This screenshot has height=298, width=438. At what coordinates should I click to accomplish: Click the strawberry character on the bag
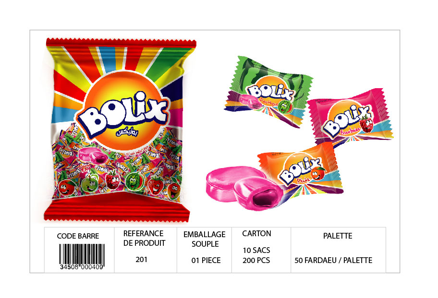click(156, 185)
